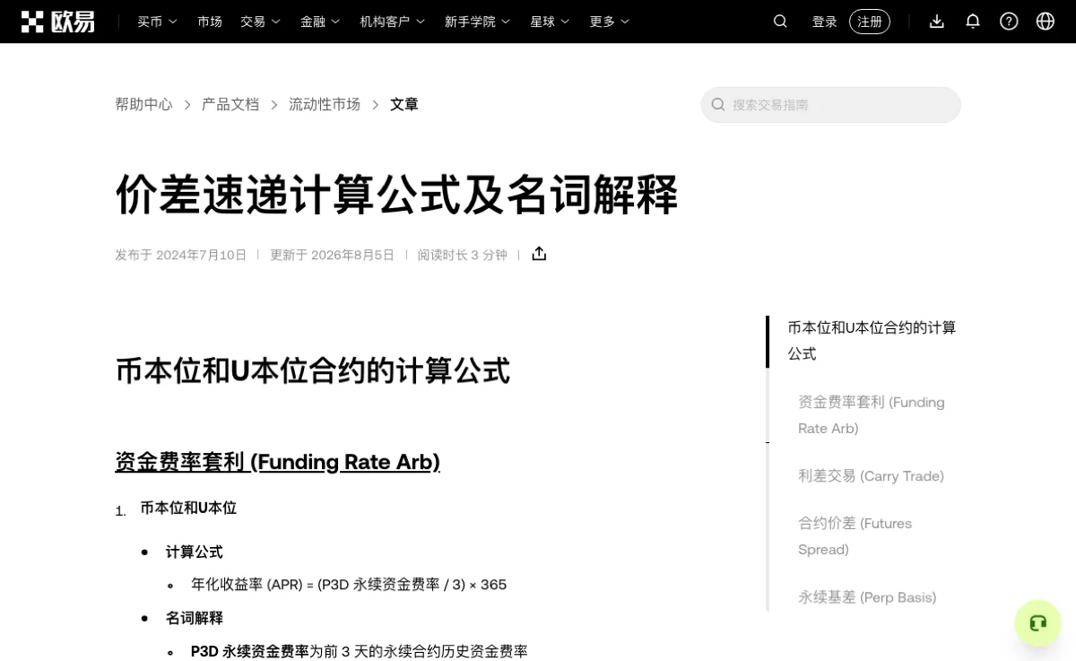Image resolution: width=1076 pixels, height=661 pixels.
Task: Click the 注册 register button
Action: click(870, 22)
